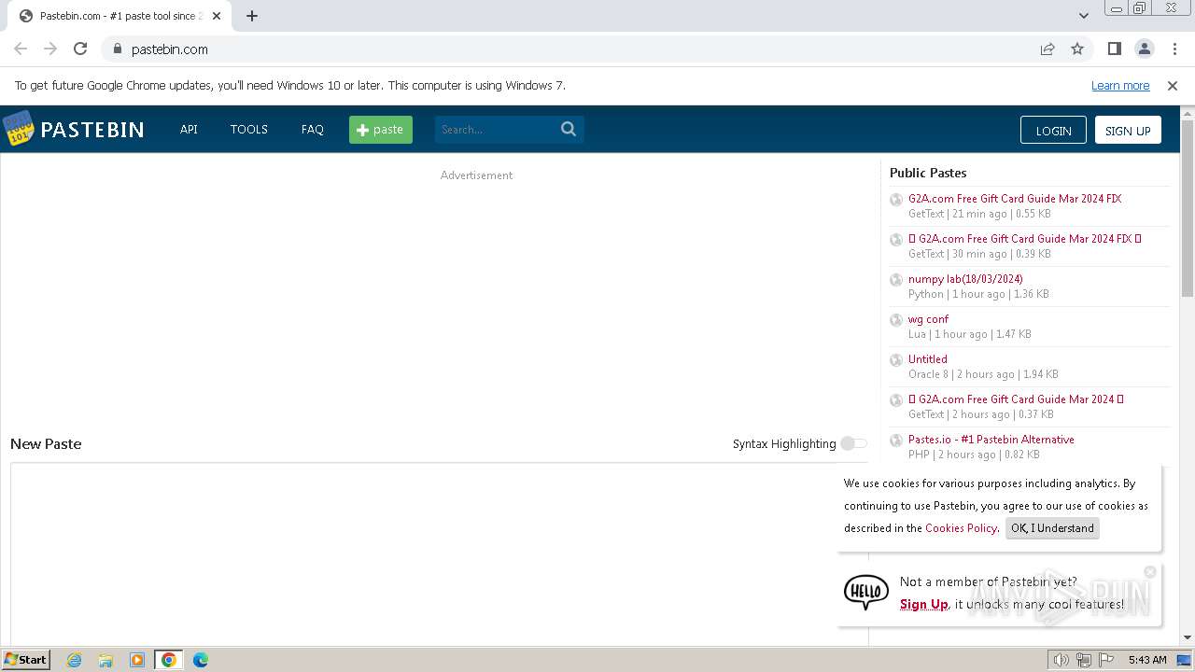1195x672 pixels.
Task: Open the TOOLS menu item
Action: pyautogui.click(x=249, y=129)
